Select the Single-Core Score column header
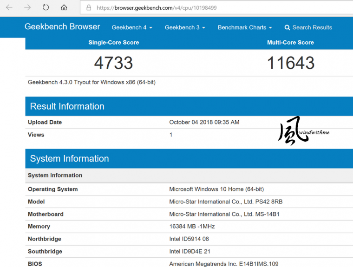This screenshot has width=353, height=267. 114,42
